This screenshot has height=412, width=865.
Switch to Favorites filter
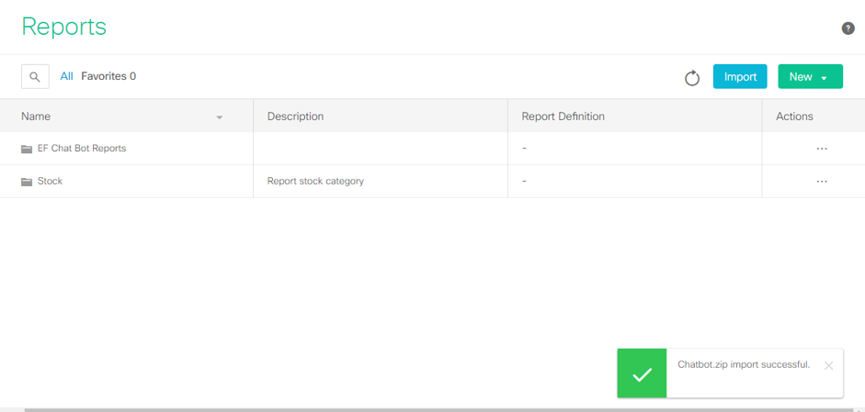click(108, 77)
